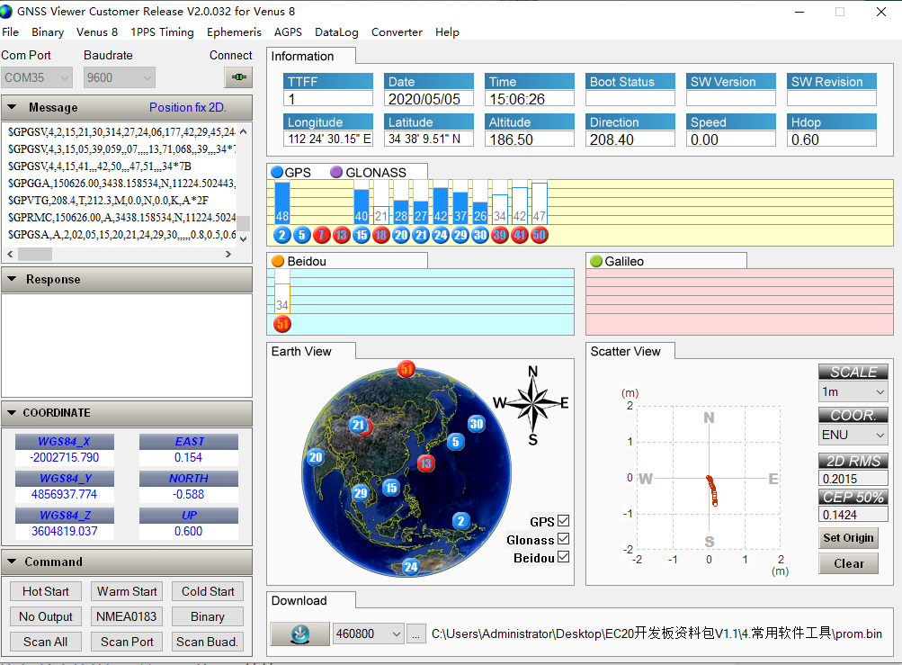902x665 pixels.
Task: Open the Venus 8 menu
Action: (97, 32)
